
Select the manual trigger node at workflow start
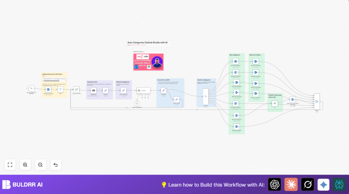click(x=31, y=89)
